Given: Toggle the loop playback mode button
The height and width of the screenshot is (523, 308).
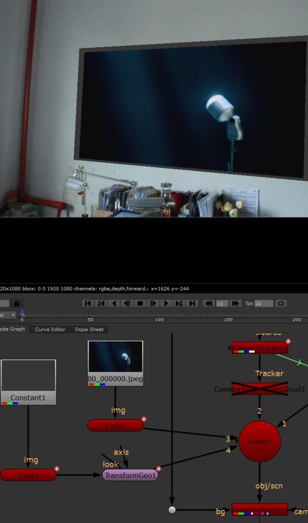Looking at the screenshot, I should (x=281, y=303).
